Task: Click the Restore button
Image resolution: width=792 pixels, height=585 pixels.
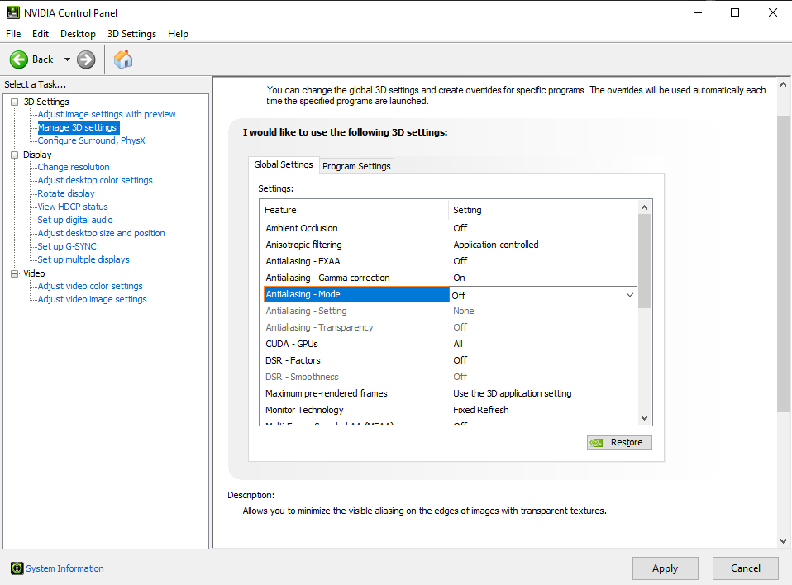Action: pos(619,443)
